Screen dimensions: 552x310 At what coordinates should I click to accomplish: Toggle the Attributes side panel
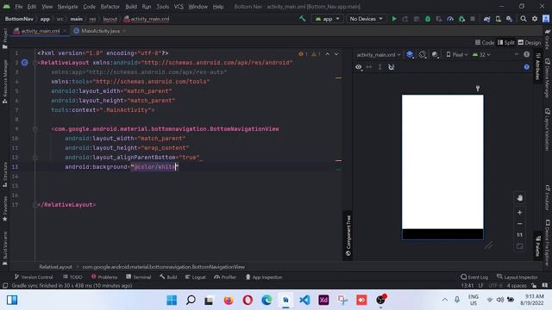tap(537, 66)
